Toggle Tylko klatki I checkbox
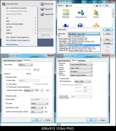 pos(7,84)
